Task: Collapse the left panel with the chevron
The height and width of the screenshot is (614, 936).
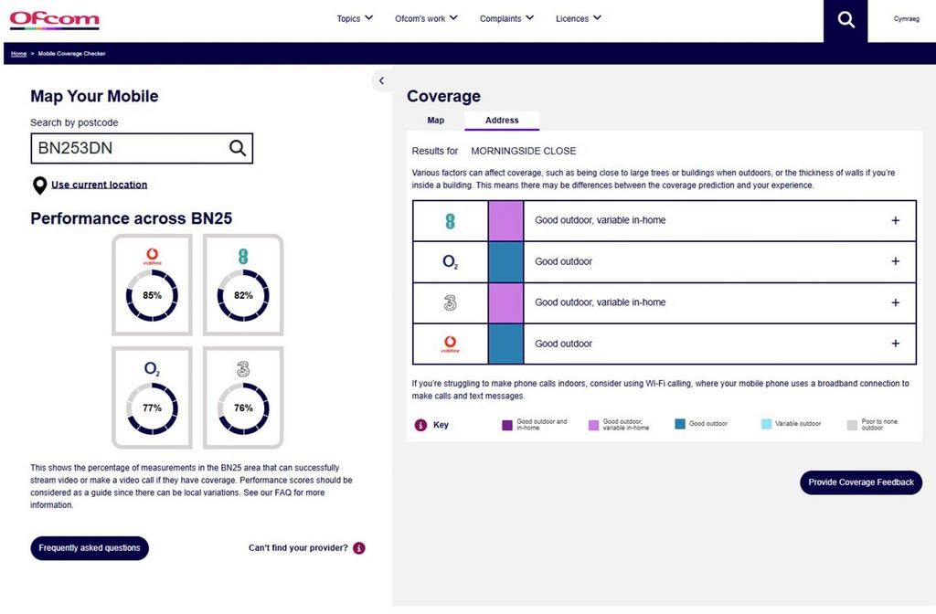Action: click(x=381, y=81)
